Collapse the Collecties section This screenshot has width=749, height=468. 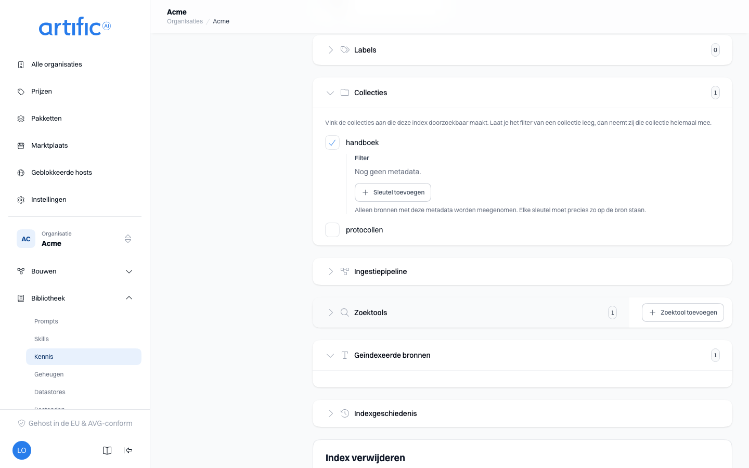point(330,93)
